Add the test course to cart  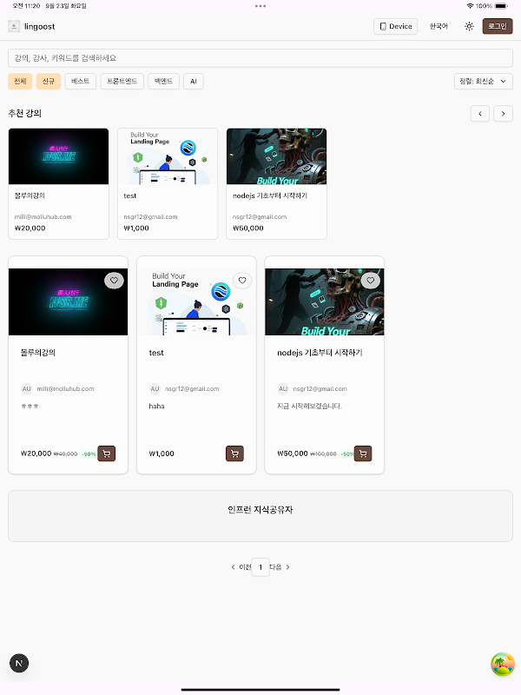point(234,453)
